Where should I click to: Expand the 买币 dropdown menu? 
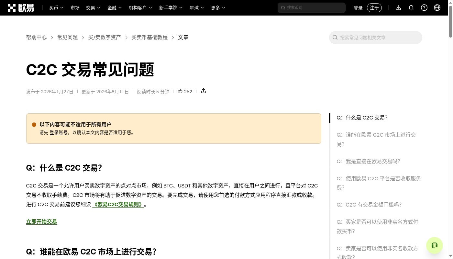click(56, 8)
